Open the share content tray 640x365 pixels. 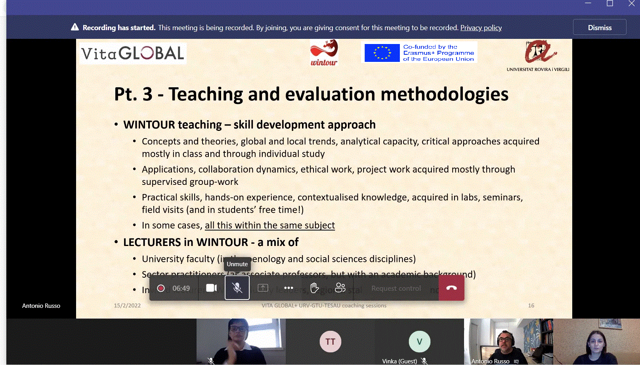pos(263,288)
